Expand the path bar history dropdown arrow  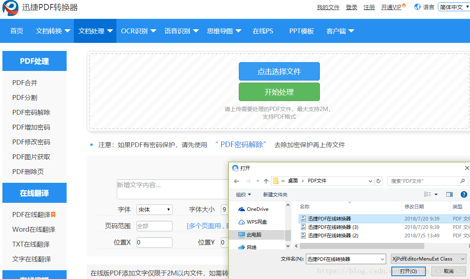pyautogui.click(x=370, y=181)
